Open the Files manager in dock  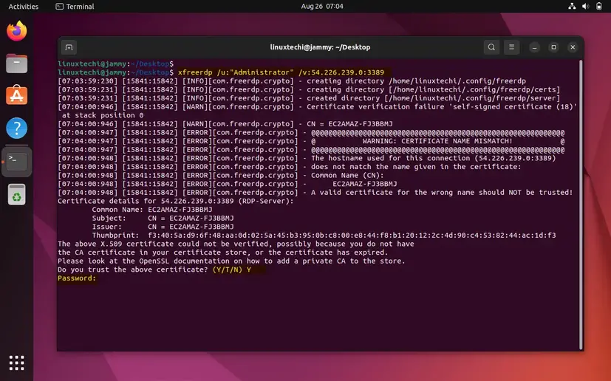click(x=16, y=63)
